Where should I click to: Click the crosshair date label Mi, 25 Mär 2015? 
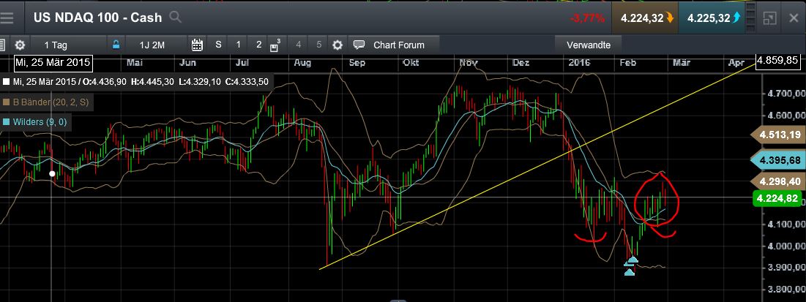53,63
